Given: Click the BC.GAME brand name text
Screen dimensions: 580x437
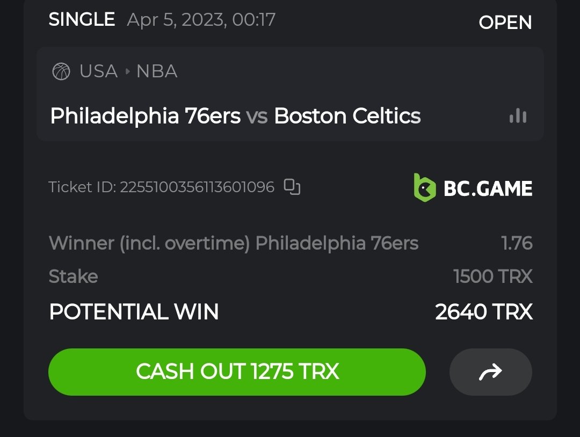Looking at the screenshot, I should 488,188.
